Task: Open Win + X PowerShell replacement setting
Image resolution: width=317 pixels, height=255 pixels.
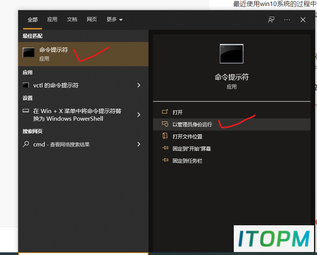Action: point(83,114)
